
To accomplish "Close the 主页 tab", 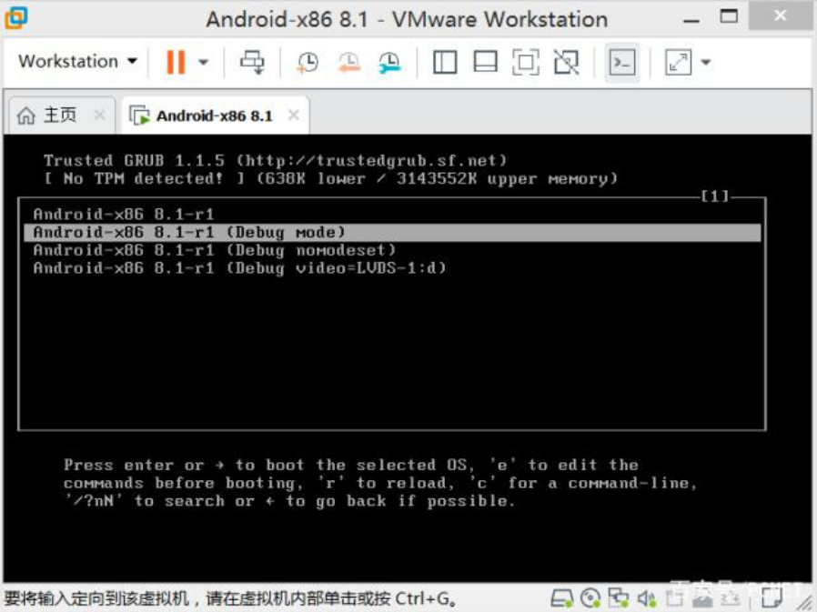I will point(99,115).
